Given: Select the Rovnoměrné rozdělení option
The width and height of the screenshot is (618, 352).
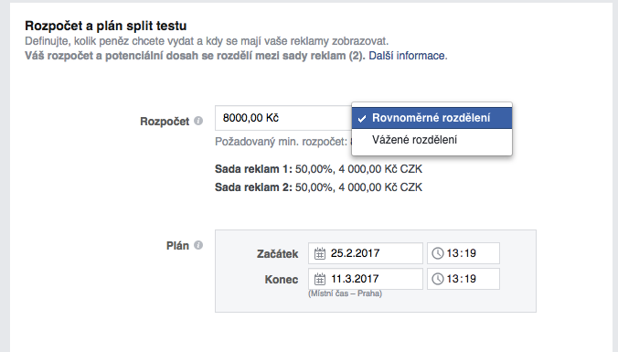Looking at the screenshot, I should click(432, 118).
